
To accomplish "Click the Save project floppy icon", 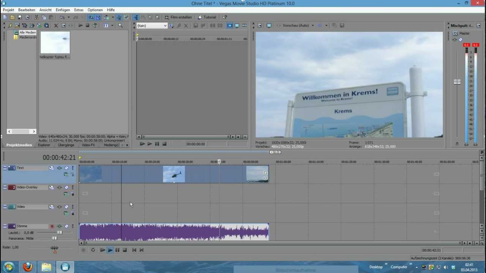I will coord(20,17).
